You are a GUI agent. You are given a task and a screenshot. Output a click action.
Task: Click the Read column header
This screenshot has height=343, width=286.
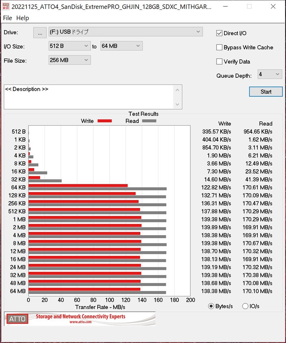tap(266, 124)
